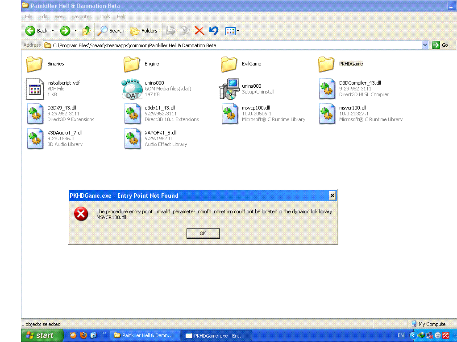Click the 'GOM Media files(.dat)' text

coord(168,89)
